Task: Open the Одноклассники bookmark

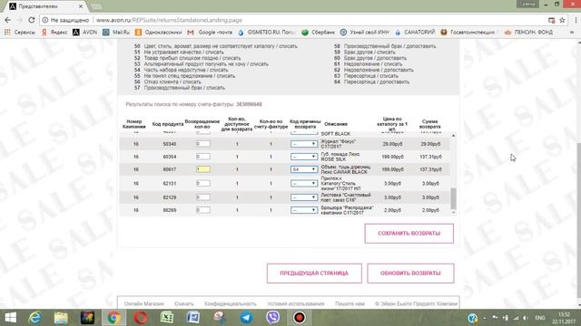Action: (x=159, y=33)
